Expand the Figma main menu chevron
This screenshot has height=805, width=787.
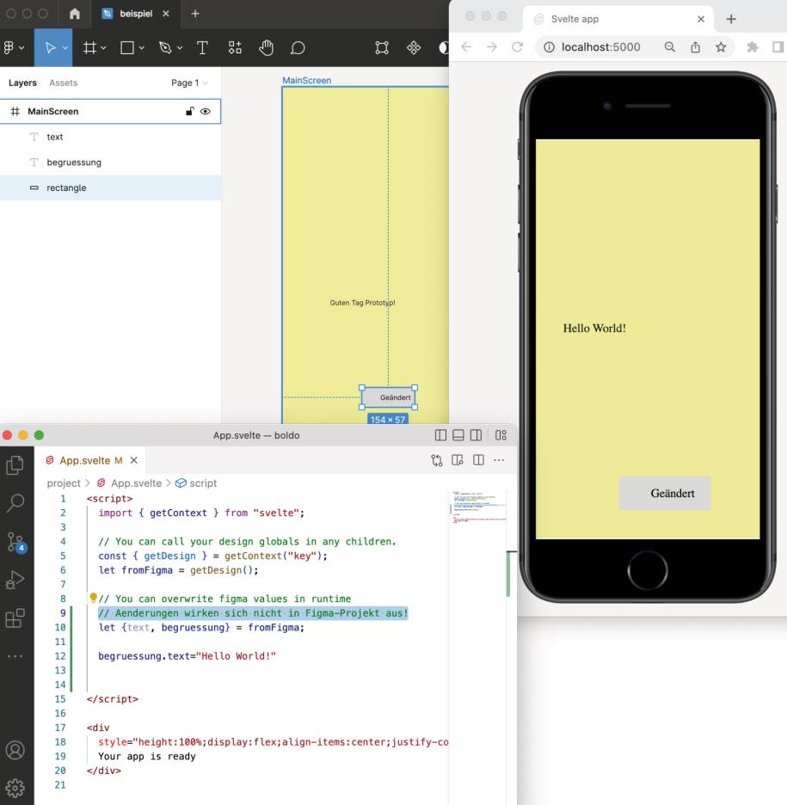click(x=21, y=48)
